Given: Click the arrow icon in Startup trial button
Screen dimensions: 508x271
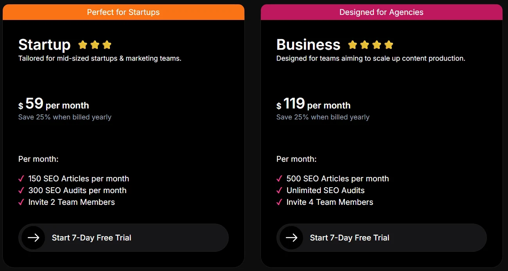Looking at the screenshot, I should (33, 237).
